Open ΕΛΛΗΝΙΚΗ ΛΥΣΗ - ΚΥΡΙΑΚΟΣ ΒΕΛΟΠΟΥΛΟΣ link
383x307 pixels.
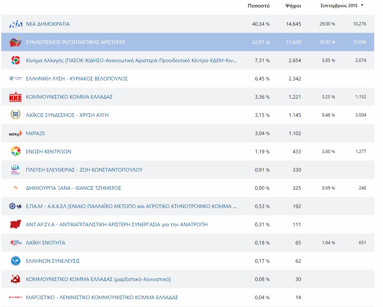[x=77, y=79]
